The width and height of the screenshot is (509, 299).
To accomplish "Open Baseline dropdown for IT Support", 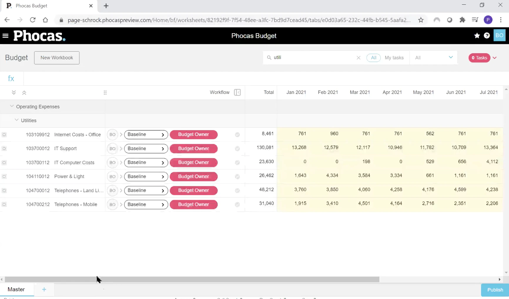I will pos(146,149).
